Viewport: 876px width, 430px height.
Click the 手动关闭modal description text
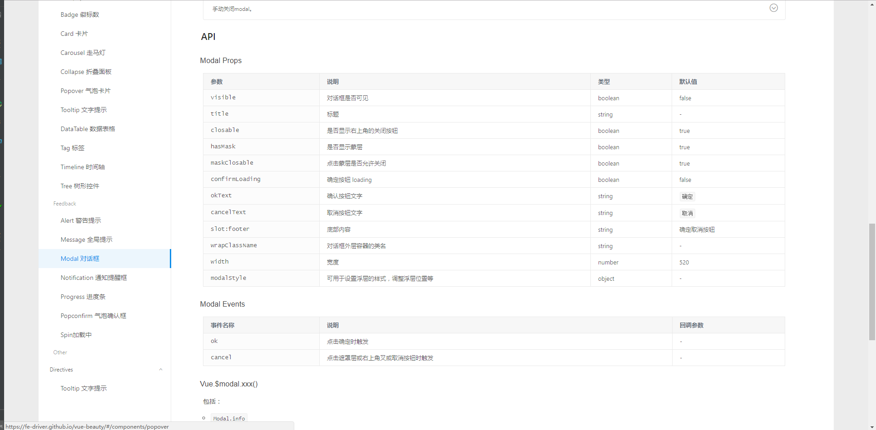click(x=233, y=9)
